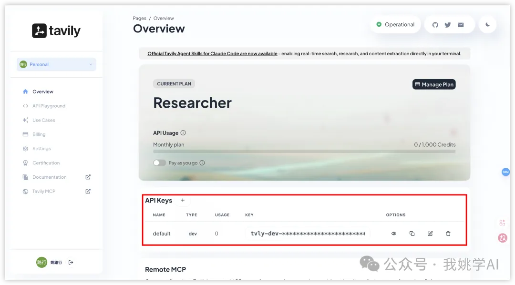Click the email envelope icon

click(461, 25)
